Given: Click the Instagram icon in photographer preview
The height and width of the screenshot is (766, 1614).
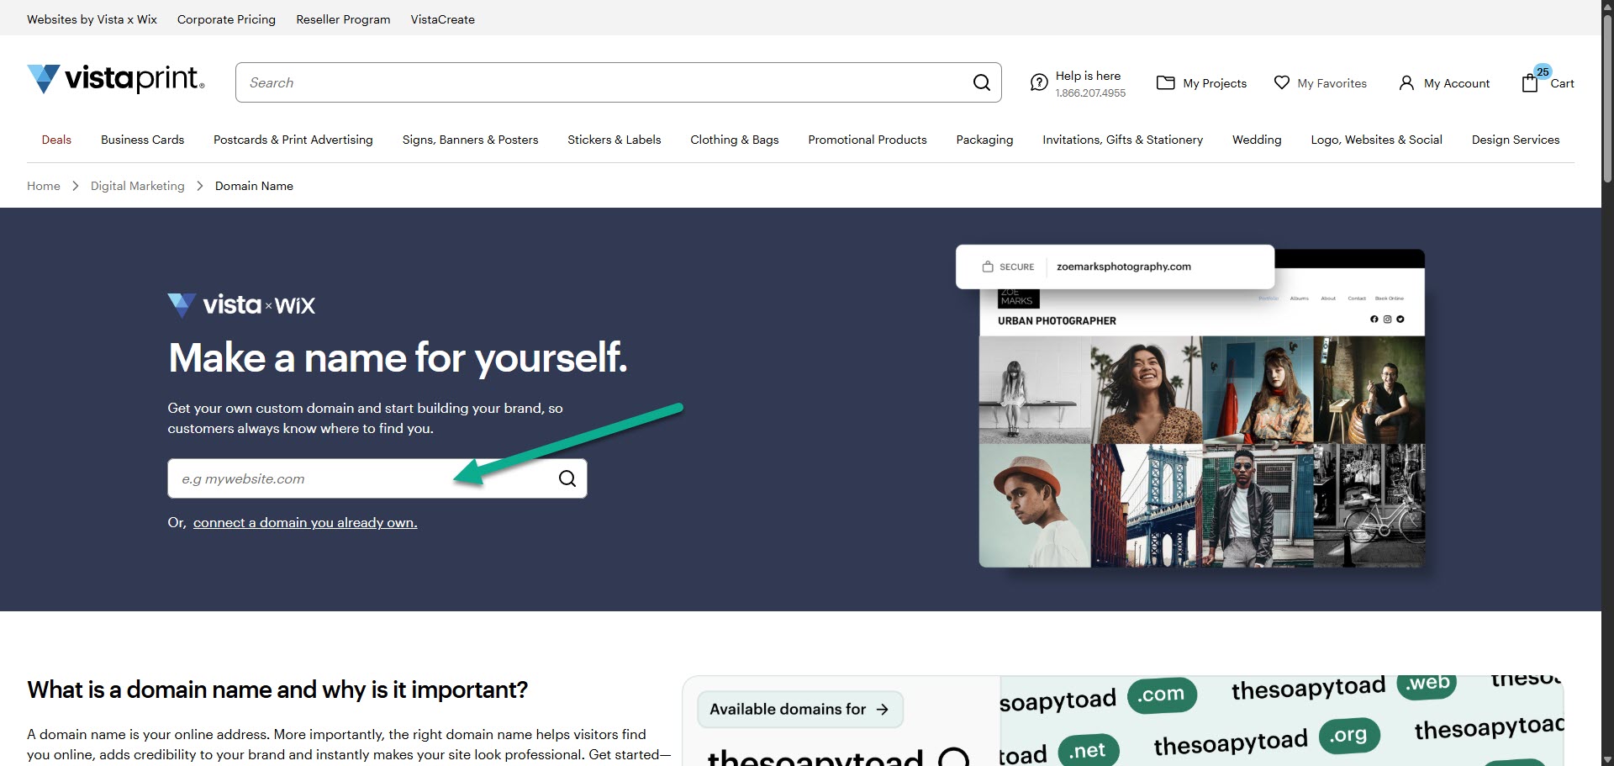Looking at the screenshot, I should 1387,320.
